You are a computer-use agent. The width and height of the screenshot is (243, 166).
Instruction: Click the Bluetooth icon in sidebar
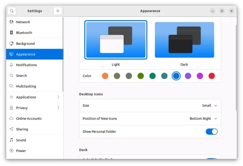11,33
